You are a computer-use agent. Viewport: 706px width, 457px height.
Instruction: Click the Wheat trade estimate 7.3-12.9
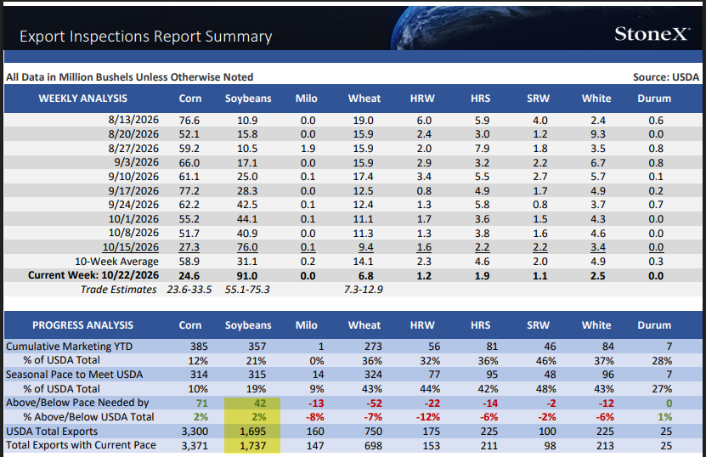pyautogui.click(x=364, y=290)
